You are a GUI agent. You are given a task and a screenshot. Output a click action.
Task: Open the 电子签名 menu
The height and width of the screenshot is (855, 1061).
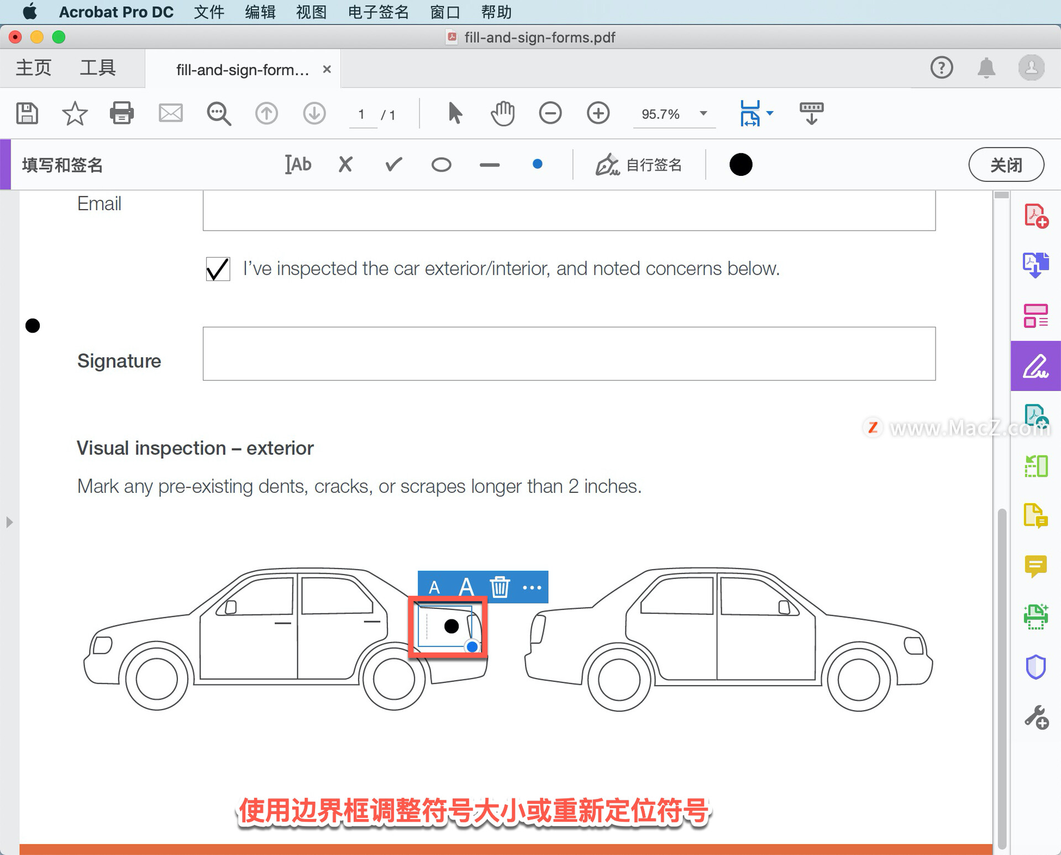[x=379, y=12]
